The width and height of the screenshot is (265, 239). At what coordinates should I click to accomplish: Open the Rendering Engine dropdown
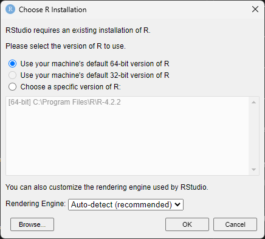coord(126,204)
